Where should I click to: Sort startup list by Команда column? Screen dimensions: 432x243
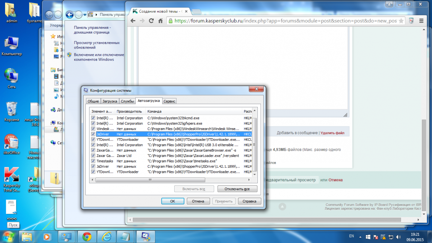[x=194, y=111]
